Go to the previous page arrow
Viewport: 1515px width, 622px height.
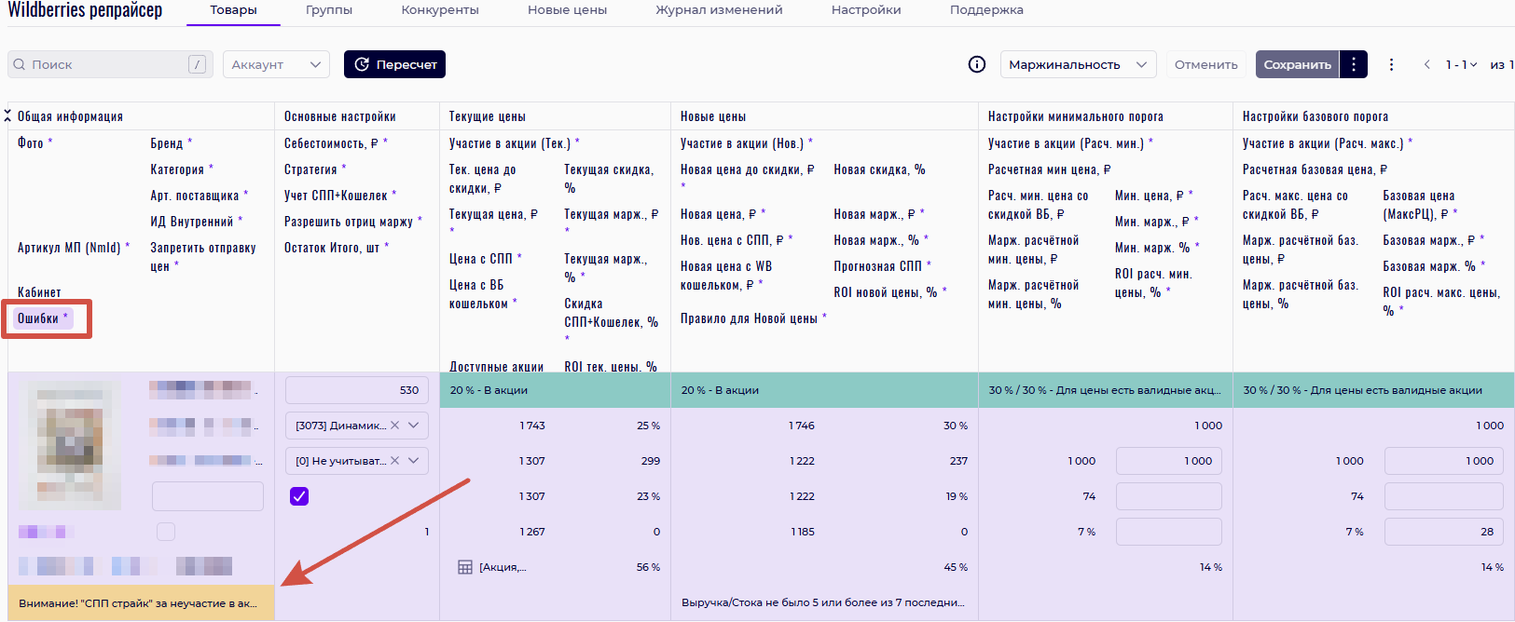click(x=1426, y=64)
